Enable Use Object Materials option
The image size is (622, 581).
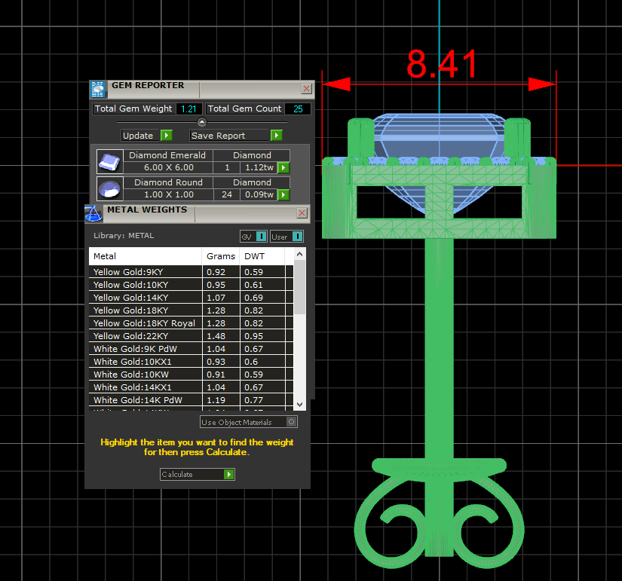(x=292, y=422)
